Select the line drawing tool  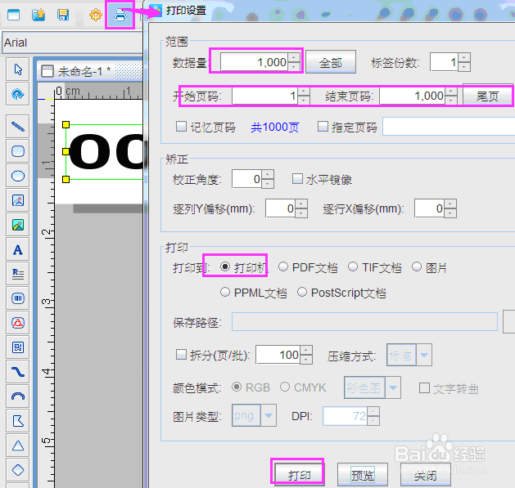(x=18, y=126)
